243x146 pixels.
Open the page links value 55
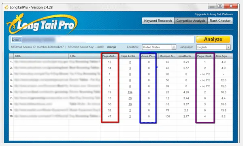(130, 98)
